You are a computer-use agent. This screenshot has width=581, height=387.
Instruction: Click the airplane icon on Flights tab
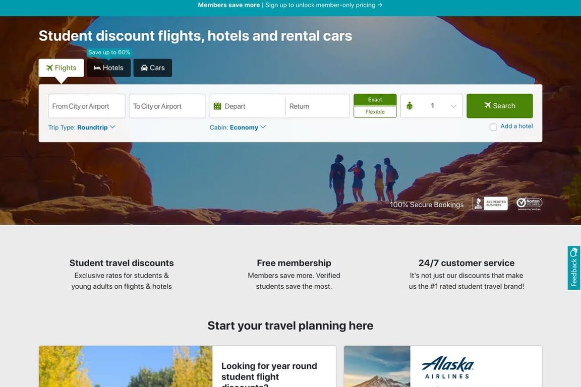tap(49, 68)
